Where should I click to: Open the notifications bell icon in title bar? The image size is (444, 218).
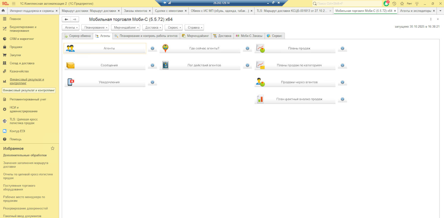tap(386, 3)
